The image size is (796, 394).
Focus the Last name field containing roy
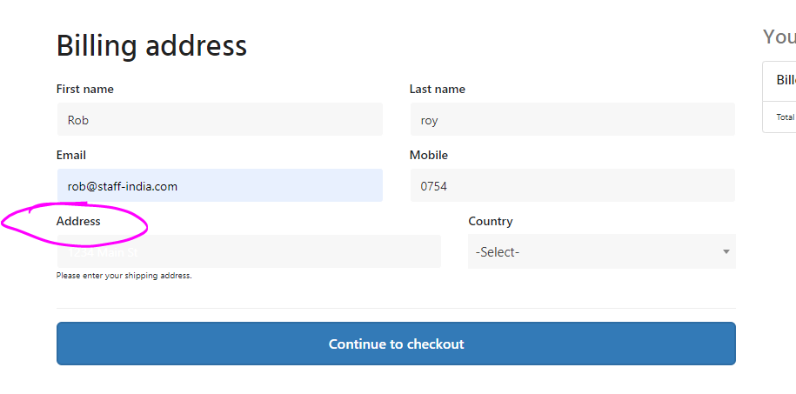(572, 120)
